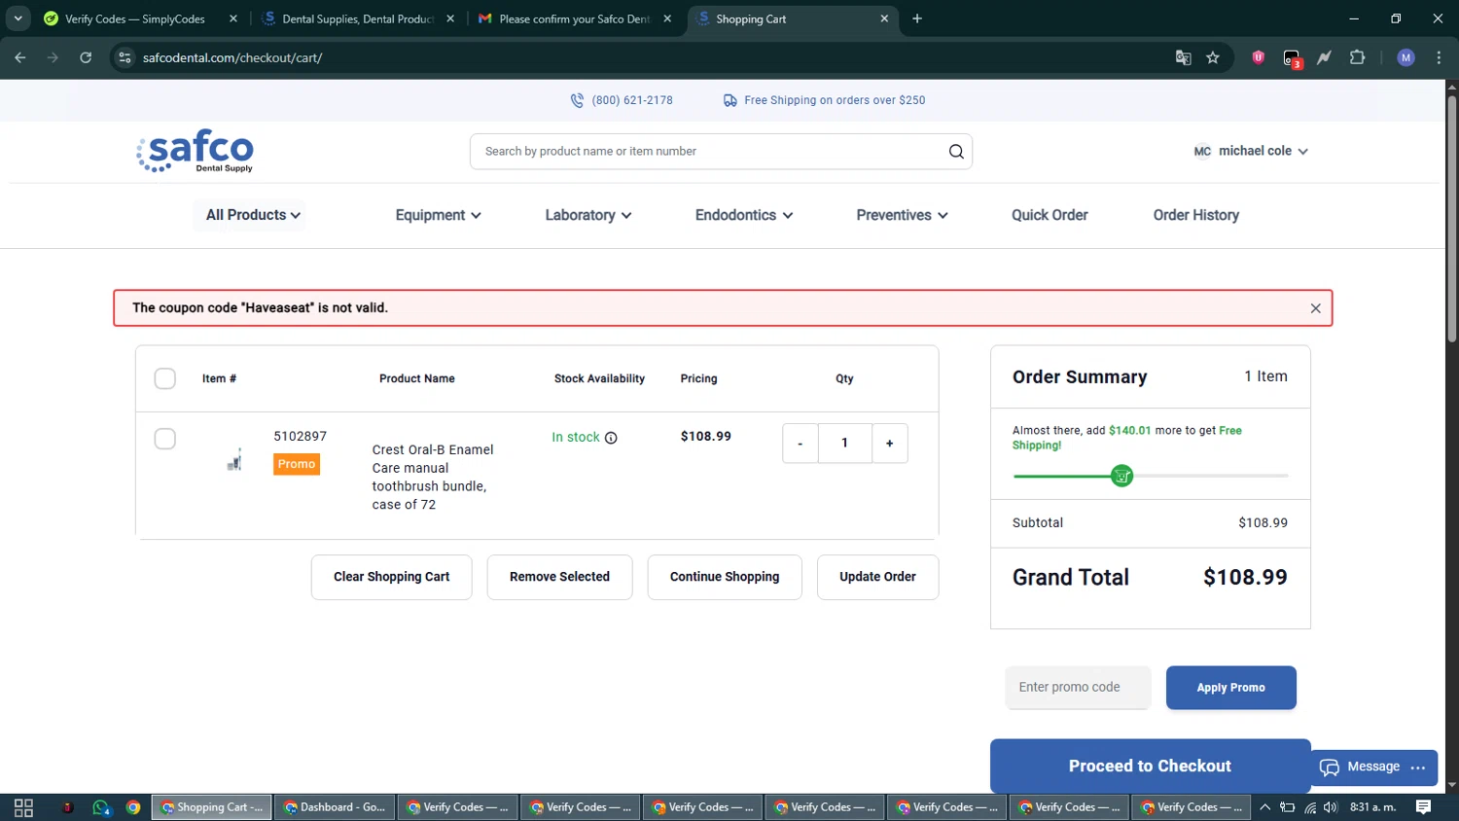Image resolution: width=1459 pixels, height=821 pixels.
Task: Open the Chrome profile avatar
Action: [x=1406, y=57]
